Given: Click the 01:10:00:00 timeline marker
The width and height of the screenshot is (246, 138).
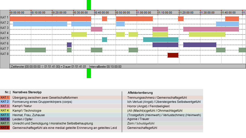Looking at the screenshot, I should click(165, 12).
